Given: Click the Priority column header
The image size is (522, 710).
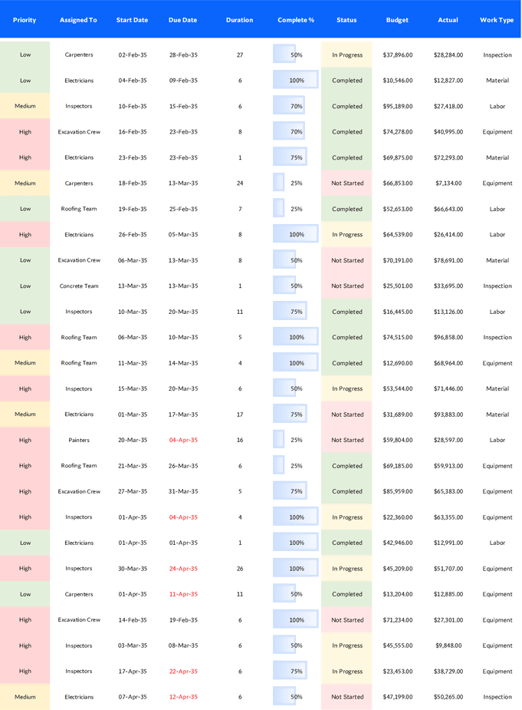Looking at the screenshot, I should [25, 20].
